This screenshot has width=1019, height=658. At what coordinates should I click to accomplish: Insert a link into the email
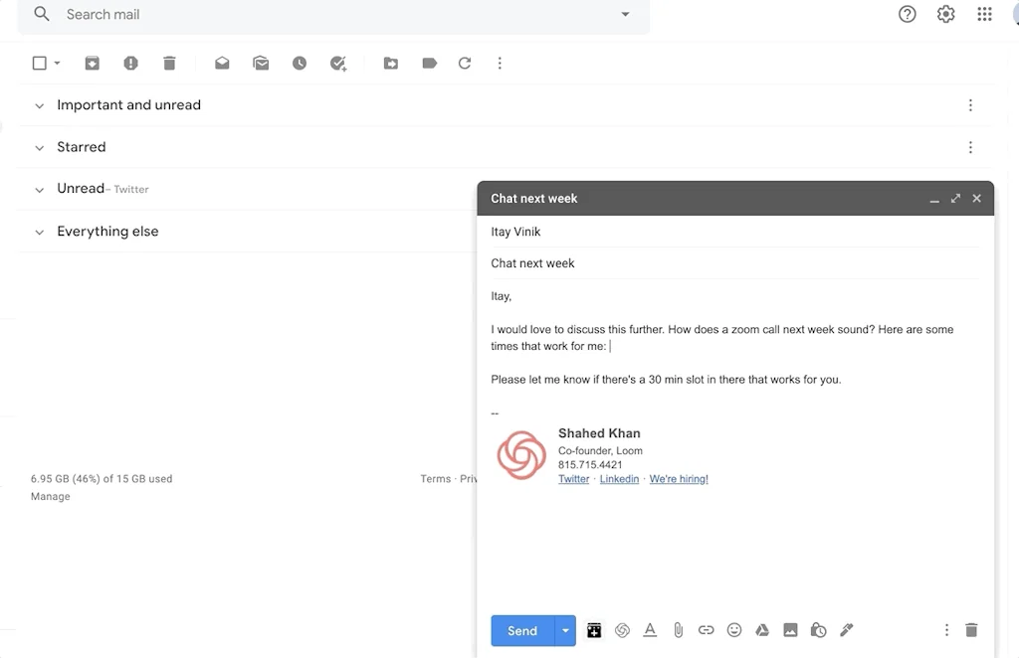click(x=707, y=630)
